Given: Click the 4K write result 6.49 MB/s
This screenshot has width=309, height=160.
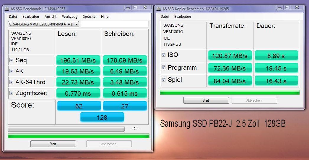Looking at the screenshot, I should coord(125,71).
